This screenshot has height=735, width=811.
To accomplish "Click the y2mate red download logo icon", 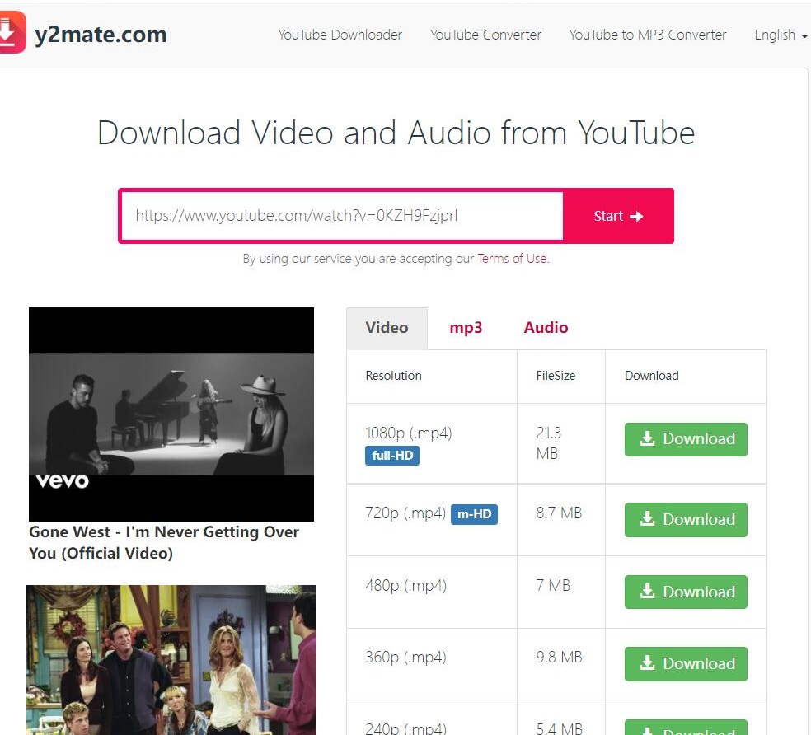I will point(11,33).
